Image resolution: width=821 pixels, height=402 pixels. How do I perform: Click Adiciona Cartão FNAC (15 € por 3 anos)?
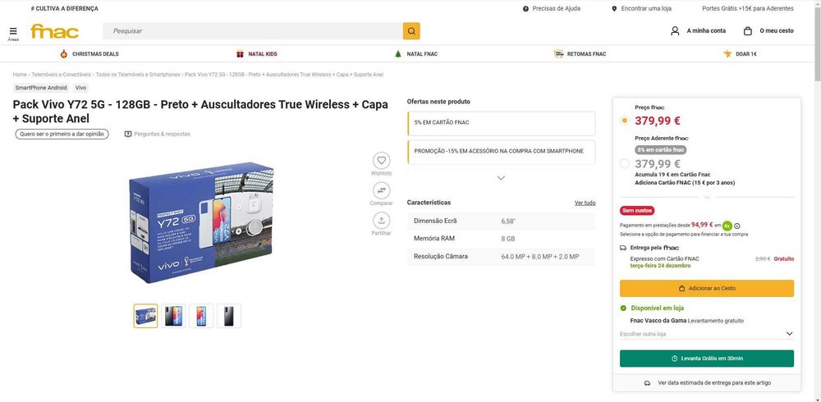(685, 183)
